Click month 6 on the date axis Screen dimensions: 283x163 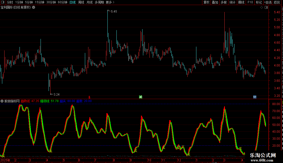79,160
